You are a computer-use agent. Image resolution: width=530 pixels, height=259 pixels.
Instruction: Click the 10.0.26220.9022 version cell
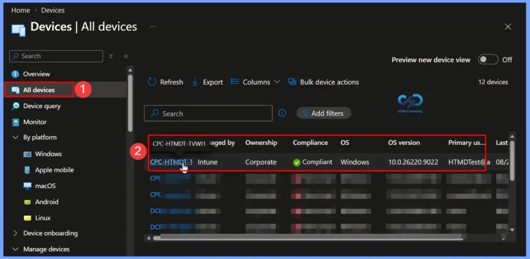tap(413, 162)
